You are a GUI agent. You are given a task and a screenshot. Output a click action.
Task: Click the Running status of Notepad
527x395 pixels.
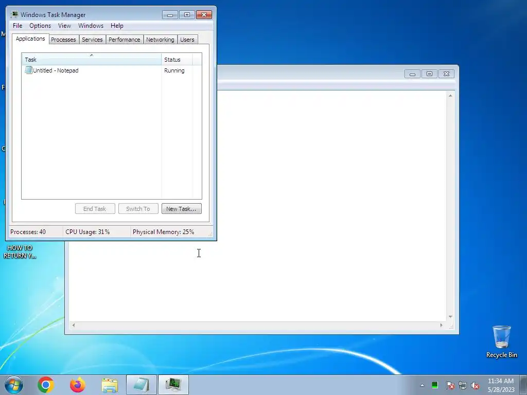tap(174, 70)
